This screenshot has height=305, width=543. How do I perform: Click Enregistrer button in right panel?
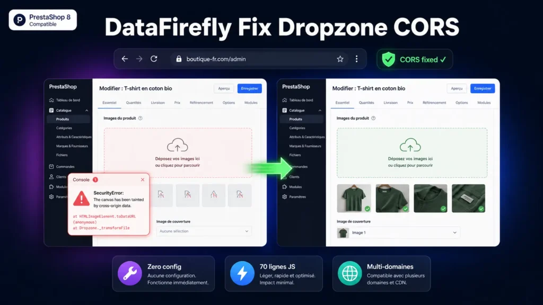[483, 88]
